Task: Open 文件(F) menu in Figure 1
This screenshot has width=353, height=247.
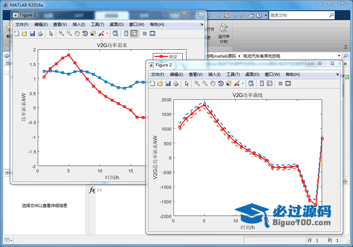Action: 22,25
